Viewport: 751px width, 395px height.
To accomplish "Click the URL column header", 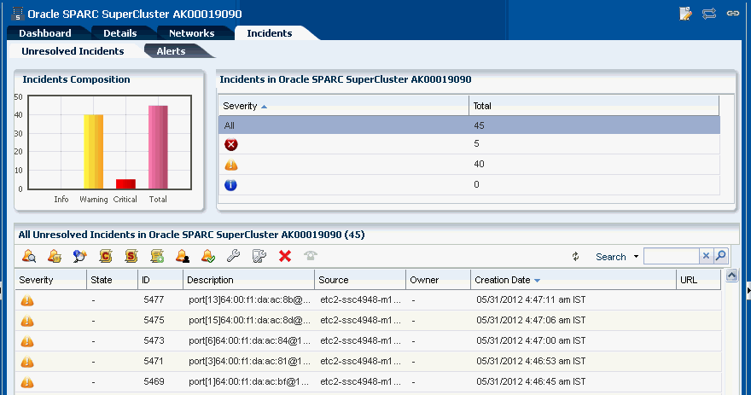I will click(698, 280).
